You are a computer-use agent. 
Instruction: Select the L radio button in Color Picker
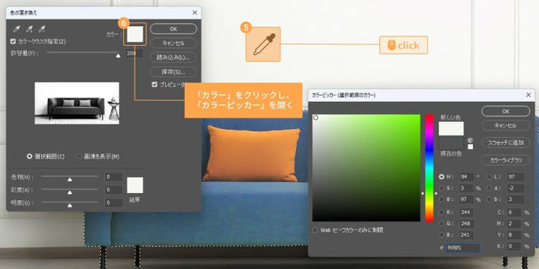pyautogui.click(x=489, y=177)
